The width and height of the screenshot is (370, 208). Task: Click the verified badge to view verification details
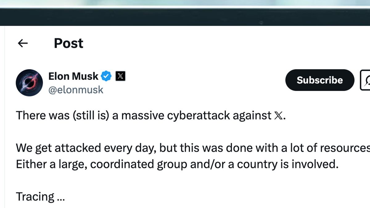click(106, 76)
